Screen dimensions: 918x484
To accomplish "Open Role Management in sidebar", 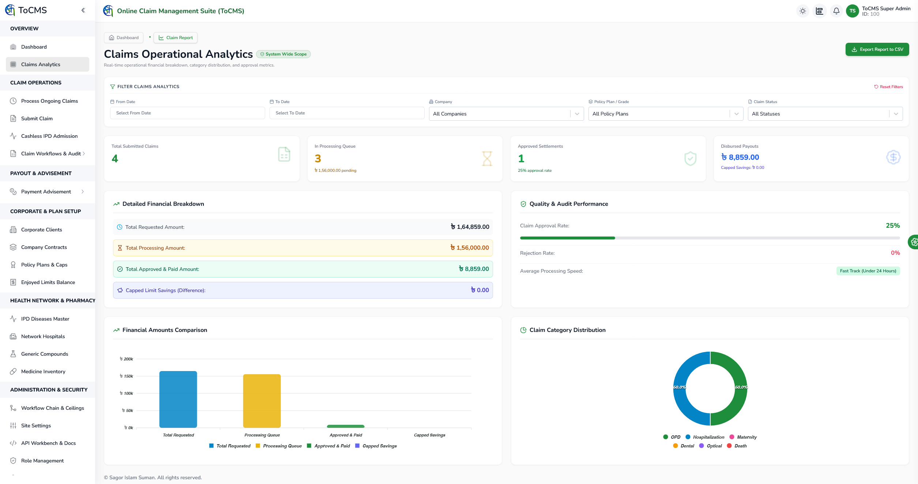I will (x=48, y=461).
